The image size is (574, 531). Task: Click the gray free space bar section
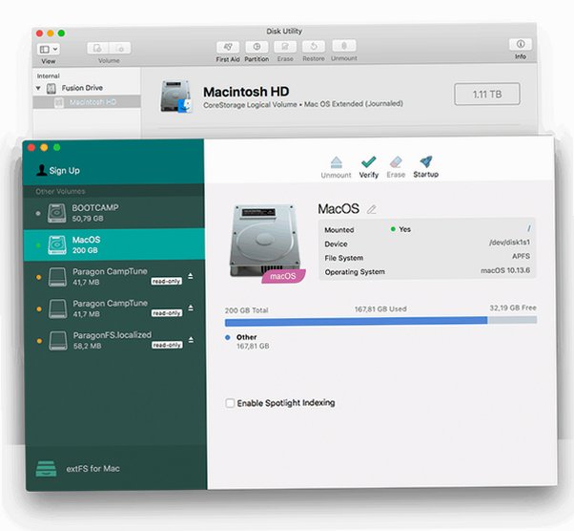512,320
